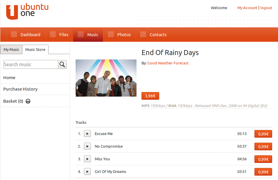Buy the full album for 3,96€
This screenshot has width=278, height=180.
pos(150,96)
